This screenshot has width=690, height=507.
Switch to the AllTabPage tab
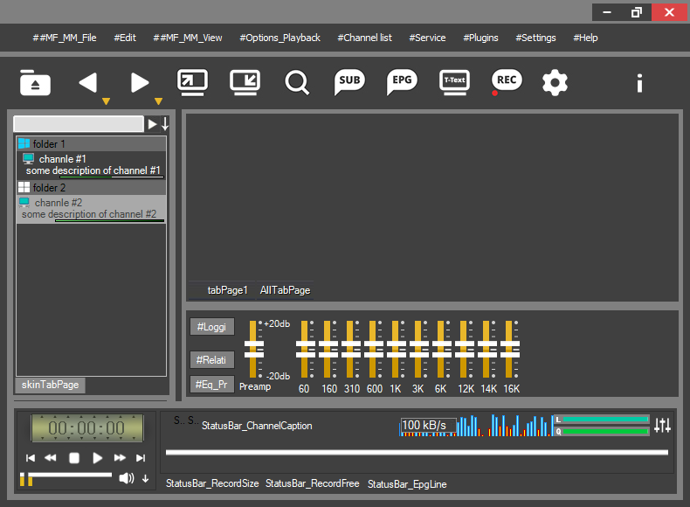285,290
